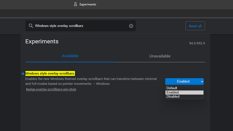This screenshot has height=131, width=233.
Task: Click the Experiments flask tab icon
Action: tap(75, 4)
